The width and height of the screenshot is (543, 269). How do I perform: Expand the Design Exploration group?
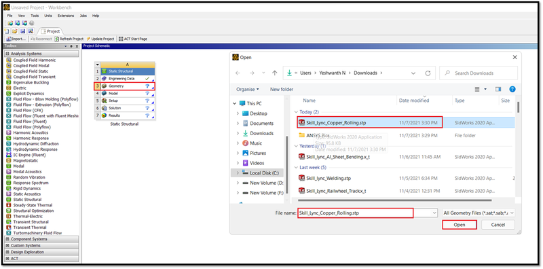coord(7,252)
